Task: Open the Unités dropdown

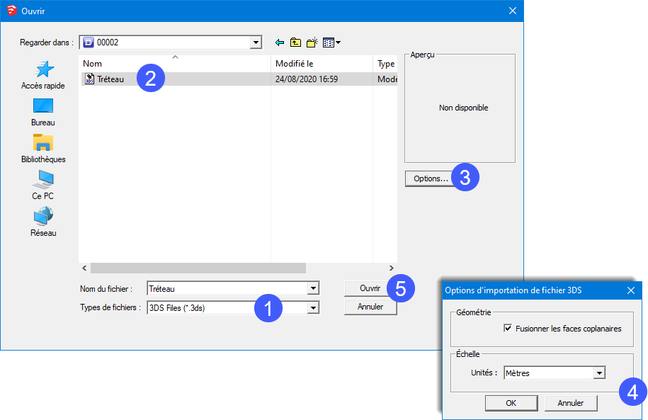Action: (599, 373)
